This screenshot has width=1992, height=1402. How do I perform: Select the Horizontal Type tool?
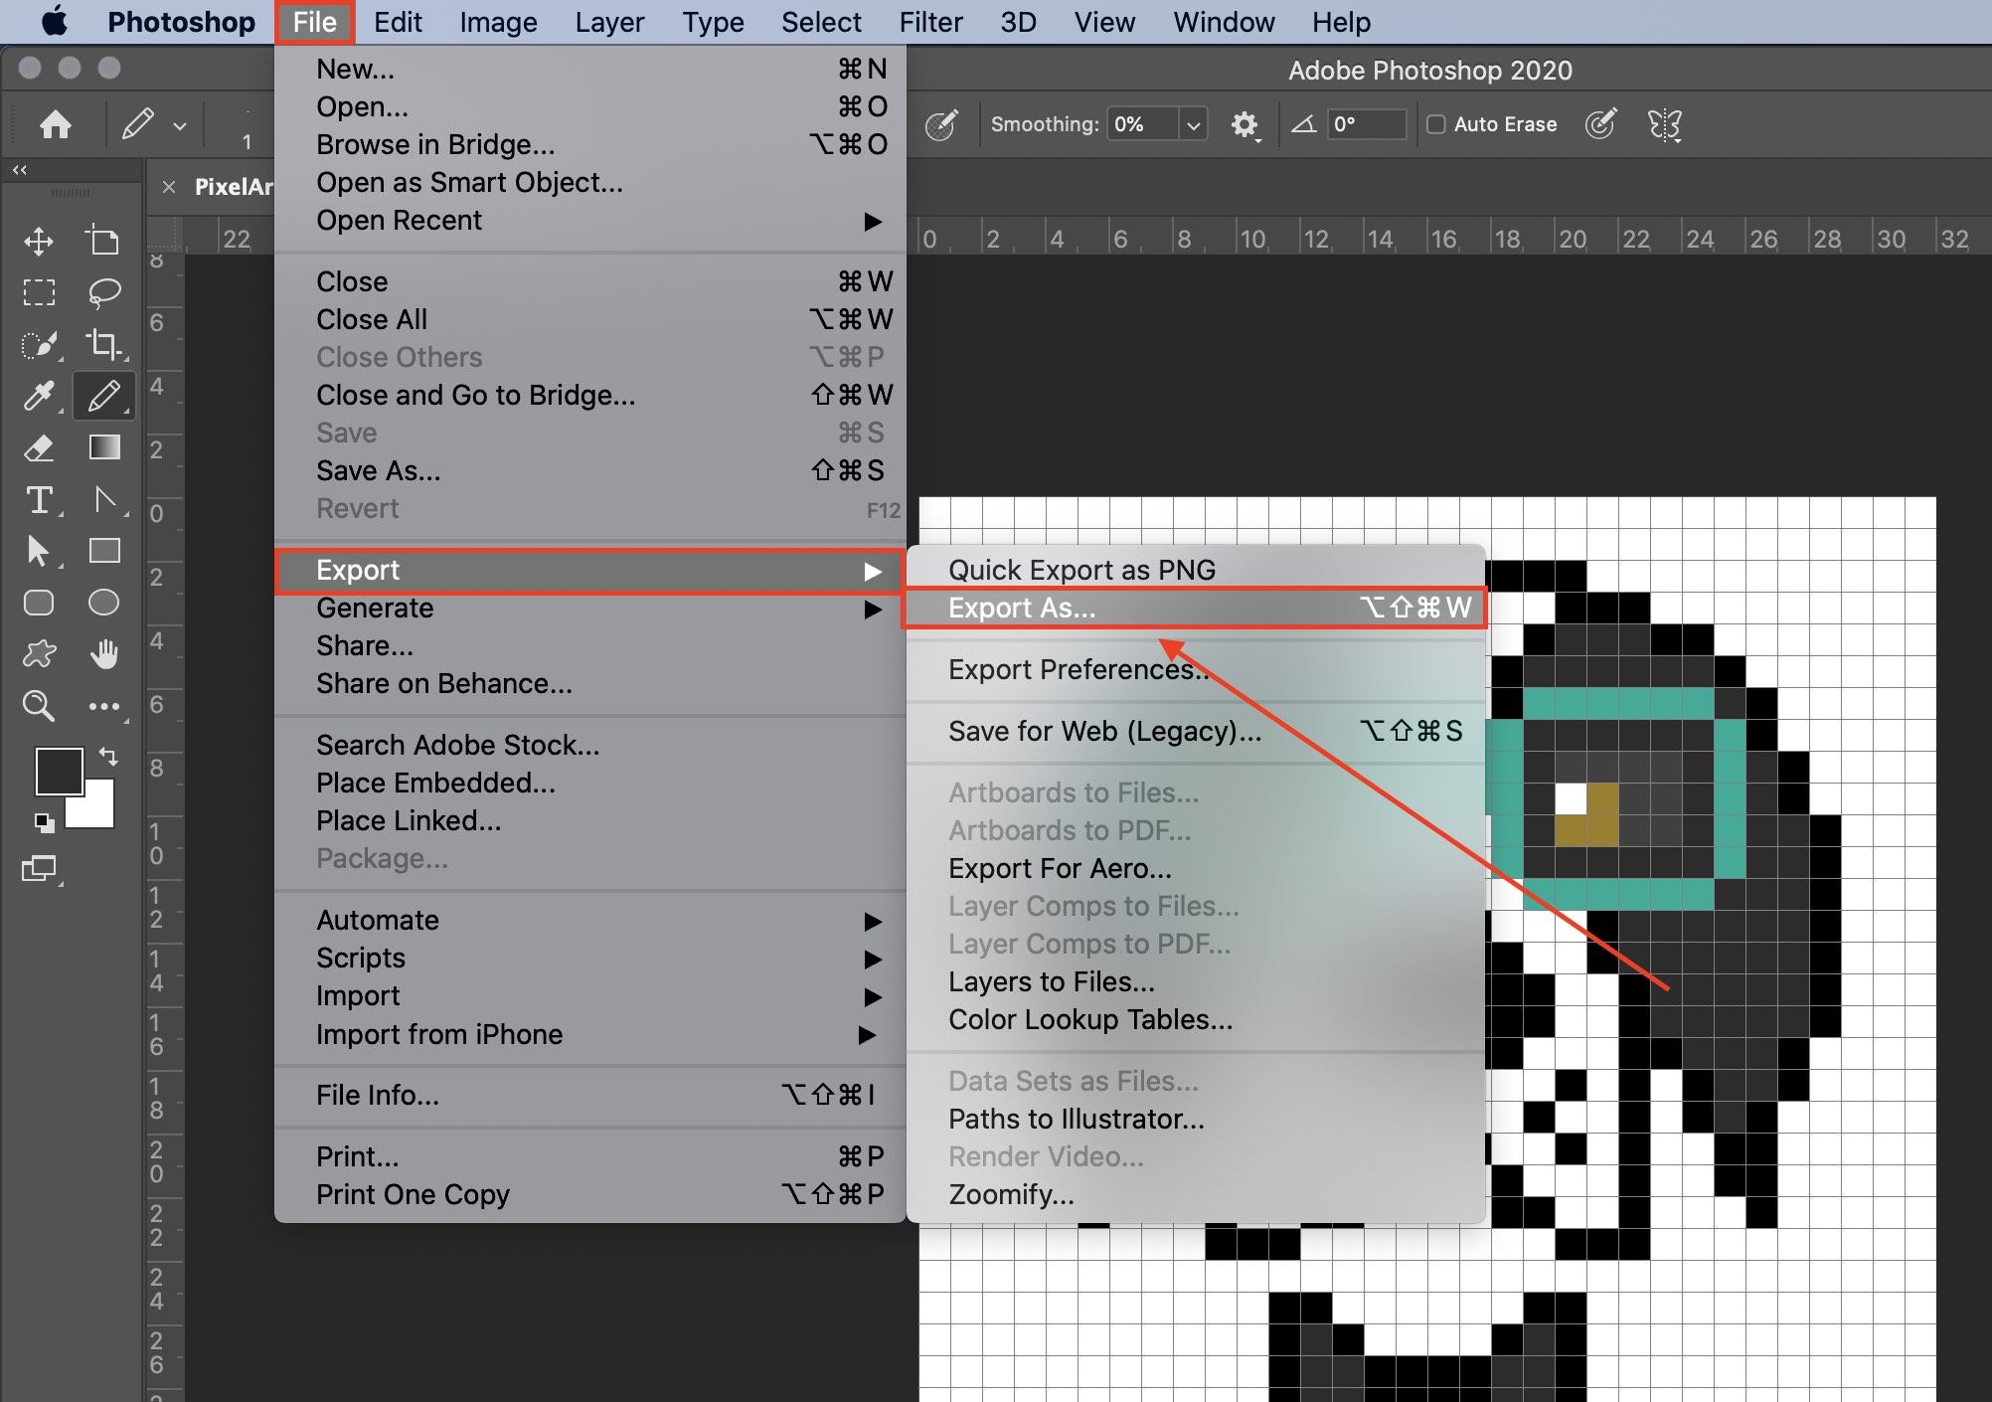pos(39,500)
